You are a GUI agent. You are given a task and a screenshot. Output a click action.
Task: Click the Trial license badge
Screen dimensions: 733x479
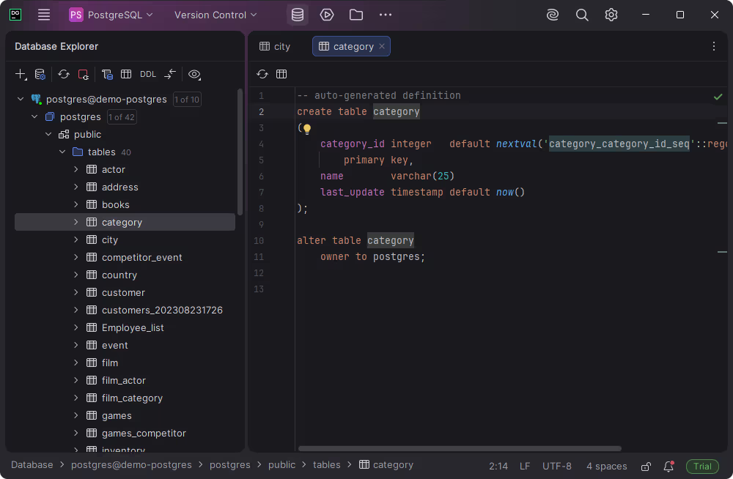pos(702,467)
